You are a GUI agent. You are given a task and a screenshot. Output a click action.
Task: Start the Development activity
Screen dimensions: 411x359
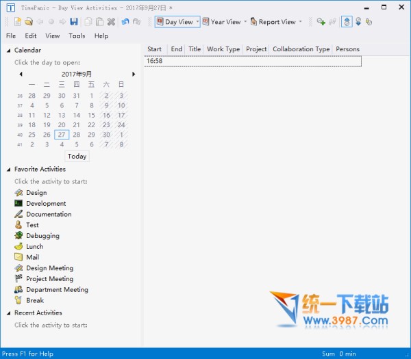pos(40,203)
